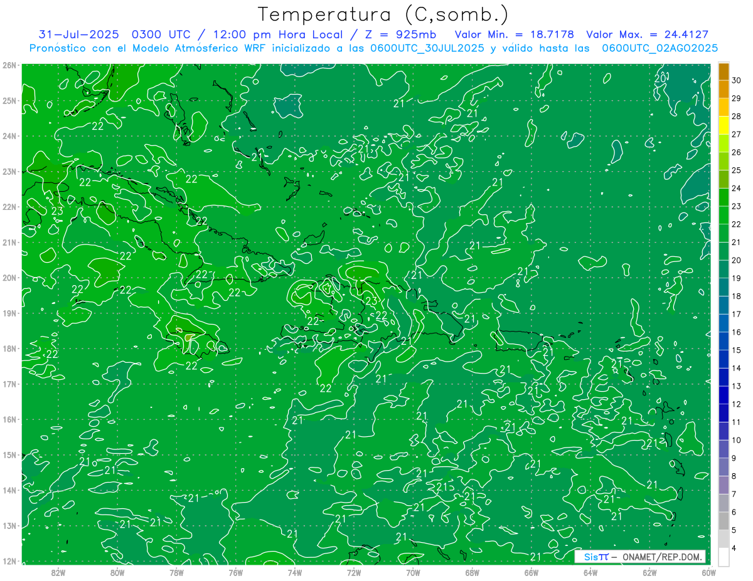Image resolution: width=753 pixels, height=581 pixels.
Task: Click the '12N' latitude axis label
Action: [9, 561]
